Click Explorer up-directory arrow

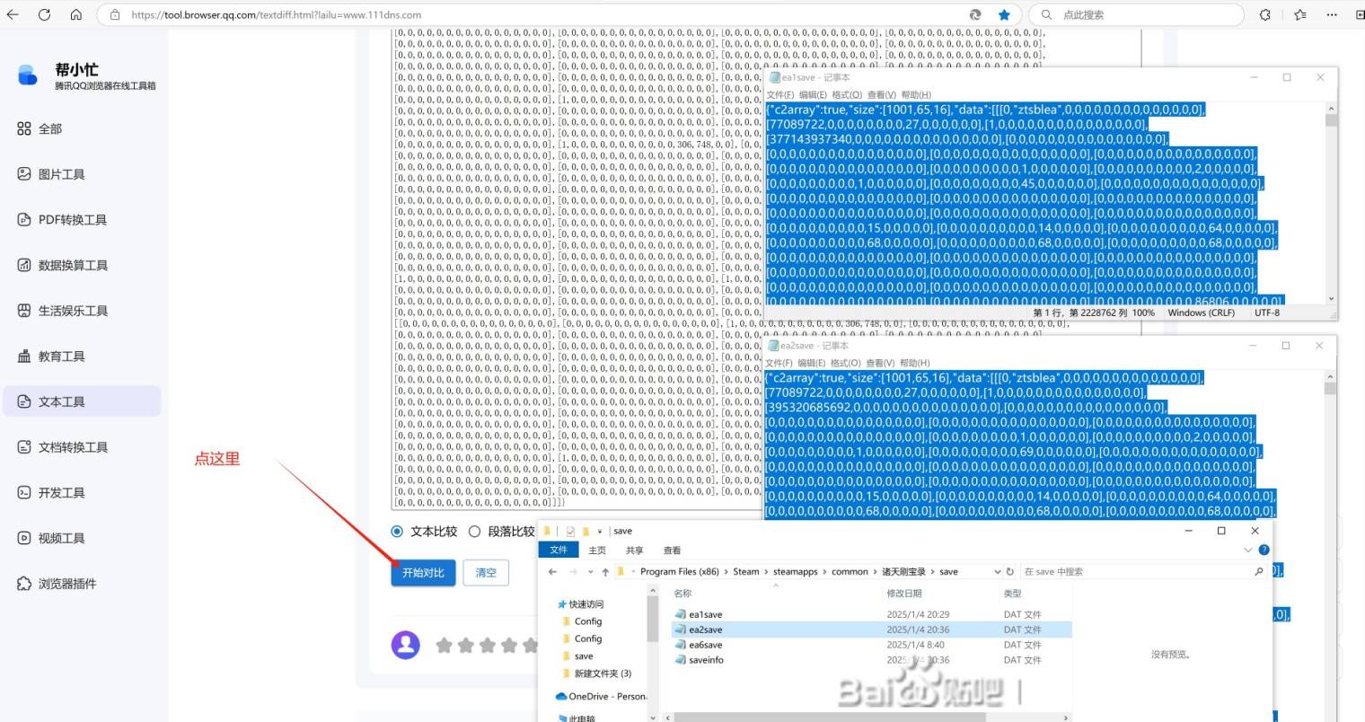pyautogui.click(x=605, y=572)
